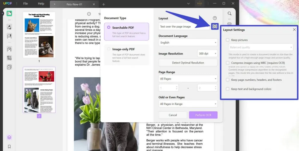
Task: Click the cat with tulips image in document
Action: [106, 114]
